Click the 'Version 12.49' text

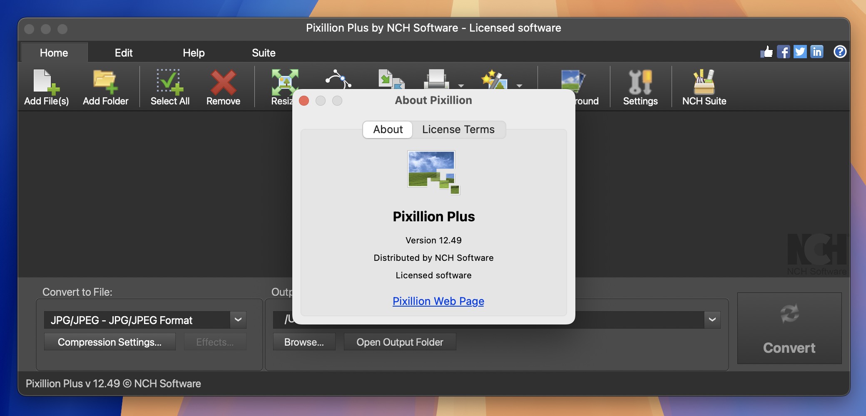[x=433, y=240]
